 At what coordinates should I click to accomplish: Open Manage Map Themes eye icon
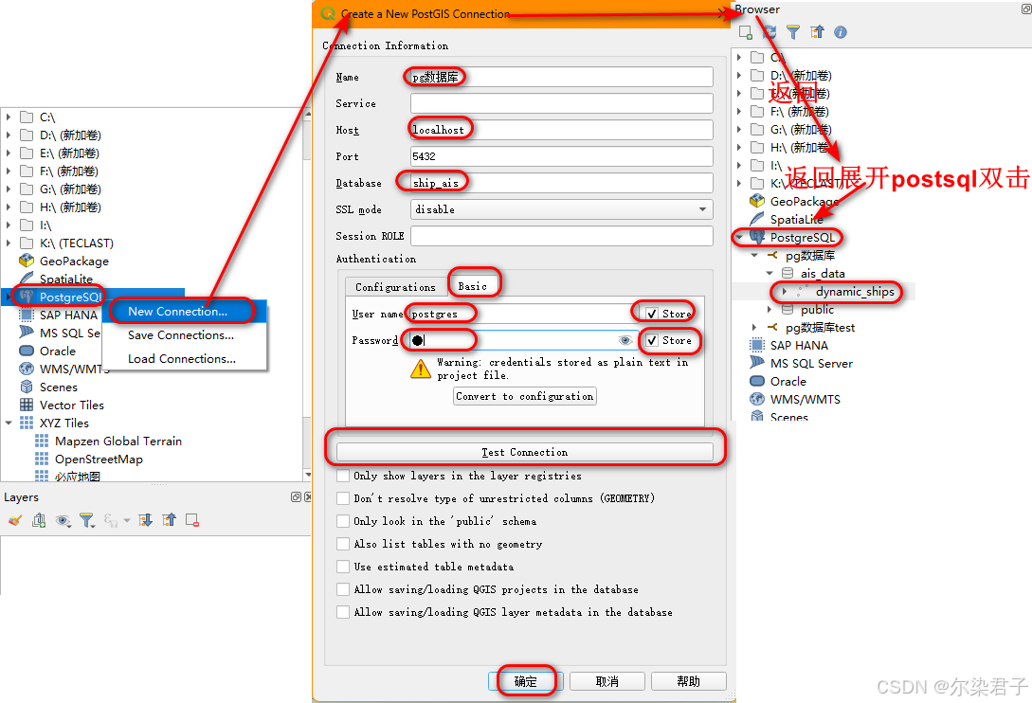tap(63, 521)
